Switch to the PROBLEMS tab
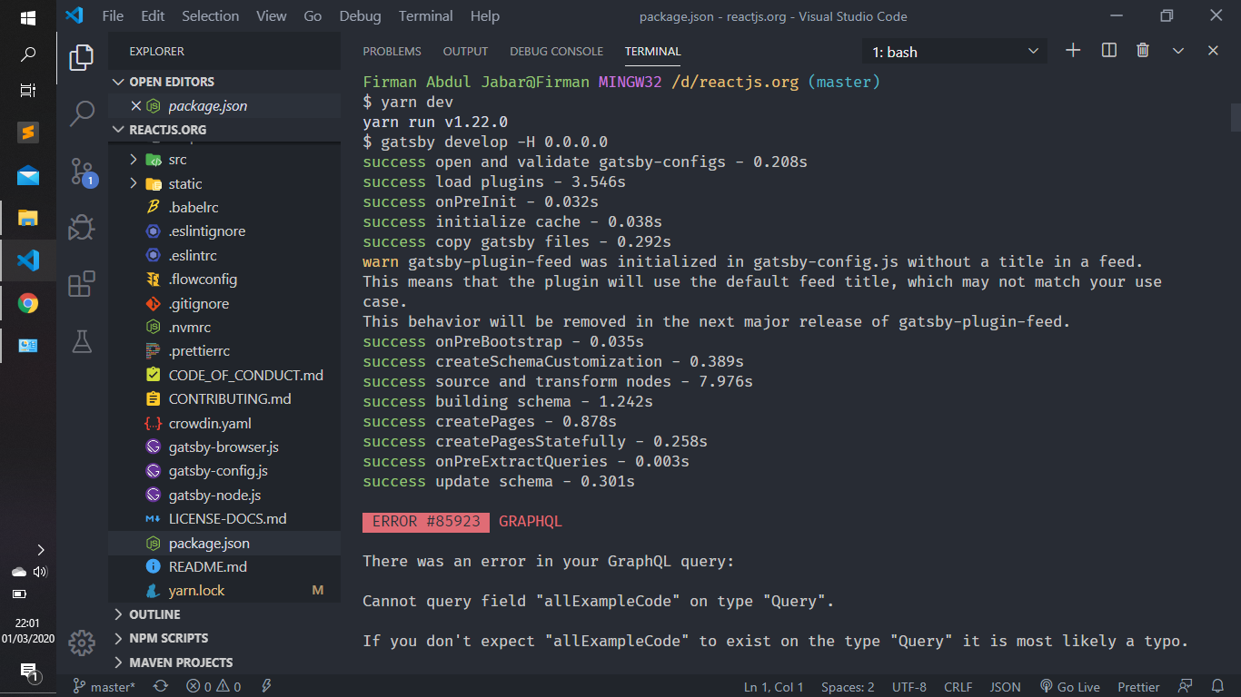 coord(392,52)
